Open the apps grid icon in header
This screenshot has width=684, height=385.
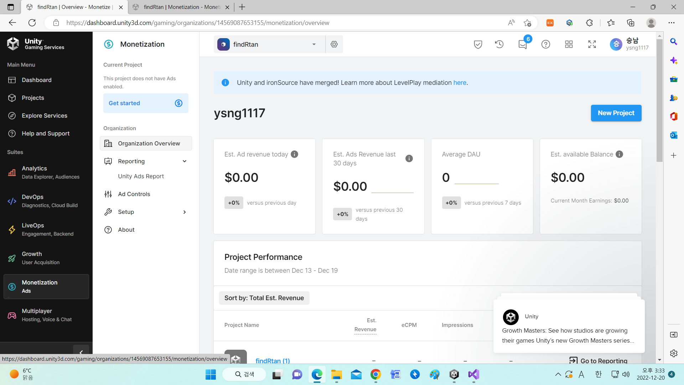click(x=569, y=44)
